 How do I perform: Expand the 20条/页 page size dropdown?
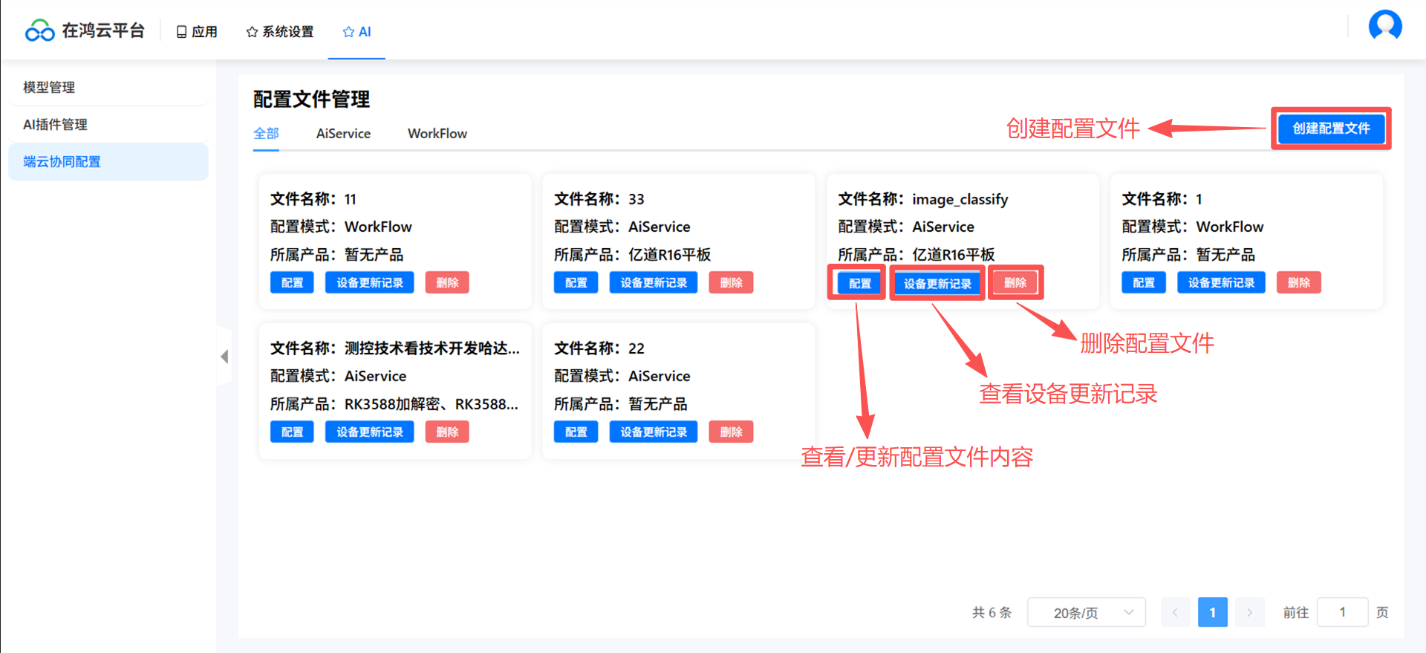[1086, 613]
